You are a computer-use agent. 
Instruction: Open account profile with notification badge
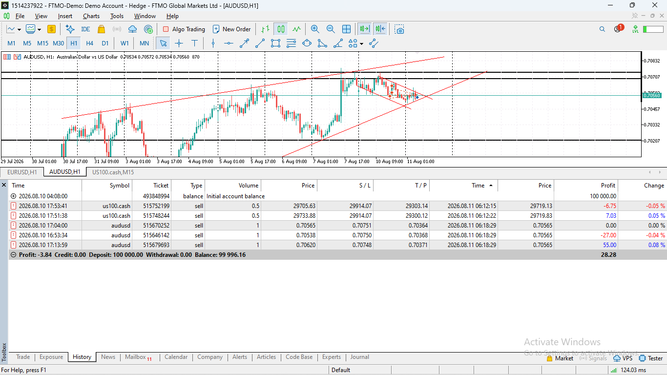click(618, 29)
